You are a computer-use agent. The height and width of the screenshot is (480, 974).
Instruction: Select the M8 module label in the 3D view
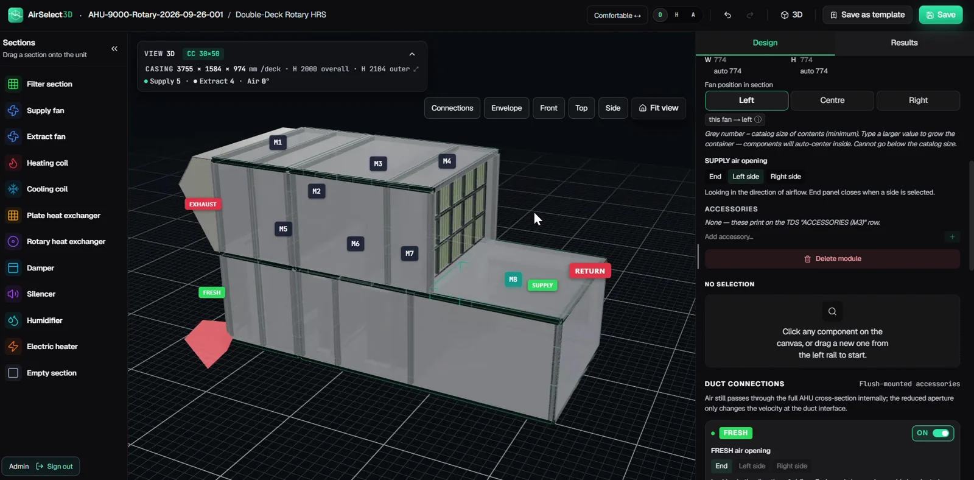tap(513, 280)
